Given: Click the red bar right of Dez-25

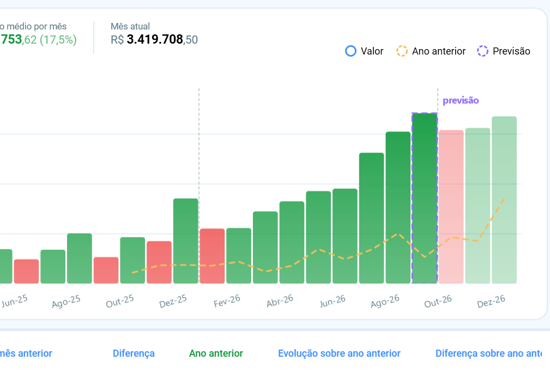Looking at the screenshot, I should point(212,256).
